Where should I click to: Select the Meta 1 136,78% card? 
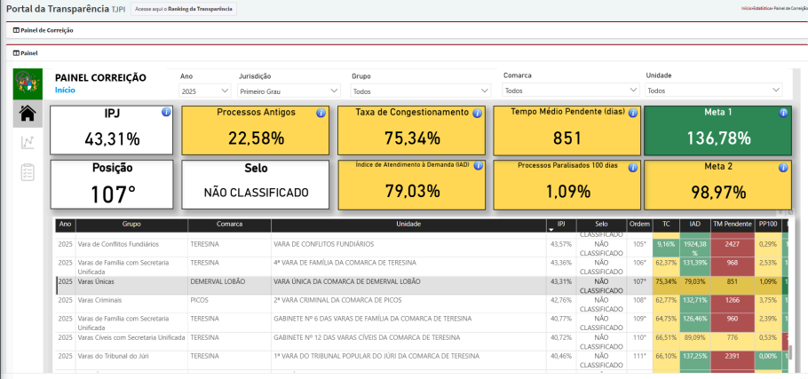pos(717,130)
